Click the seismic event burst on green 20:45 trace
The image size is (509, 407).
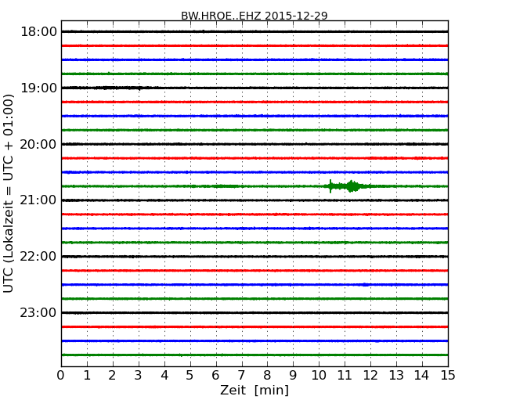click(348, 186)
